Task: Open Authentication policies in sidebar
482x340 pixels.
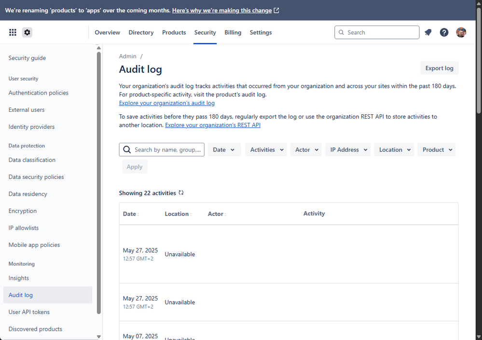Action: 39,93
